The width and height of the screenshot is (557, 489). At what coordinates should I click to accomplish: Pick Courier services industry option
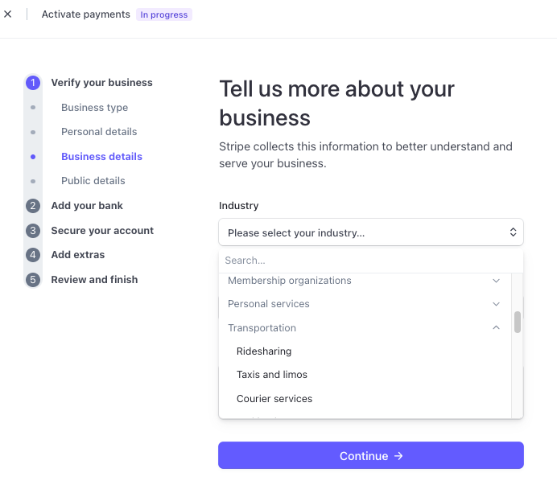[274, 399]
